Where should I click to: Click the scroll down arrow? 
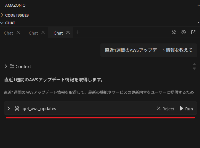pos(194,69)
